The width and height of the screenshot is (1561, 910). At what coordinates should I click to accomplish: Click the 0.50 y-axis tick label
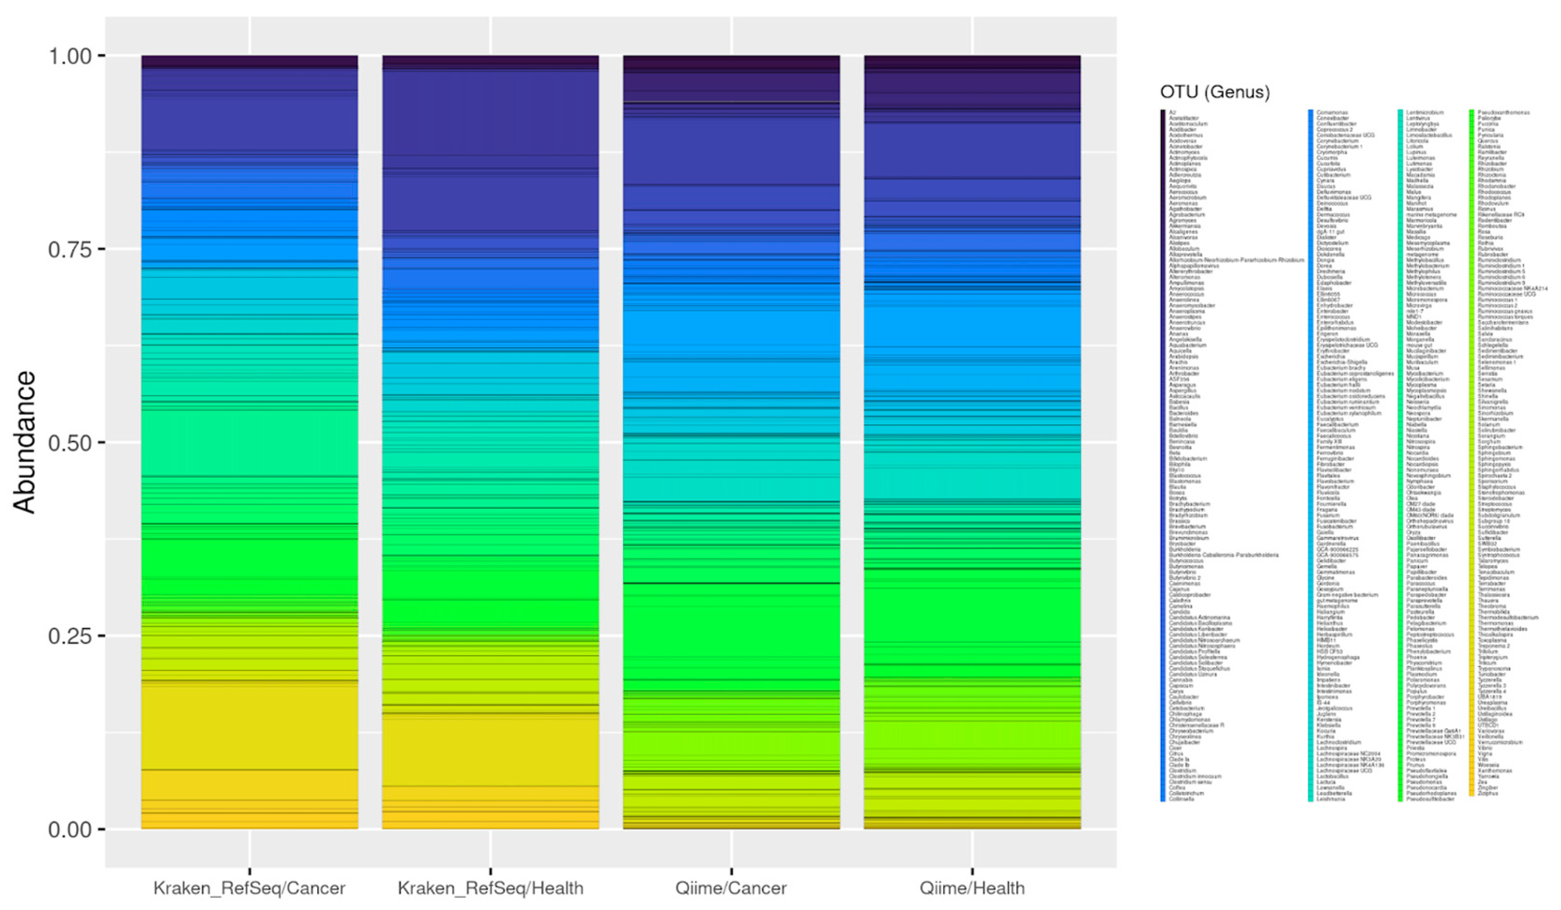(x=69, y=443)
